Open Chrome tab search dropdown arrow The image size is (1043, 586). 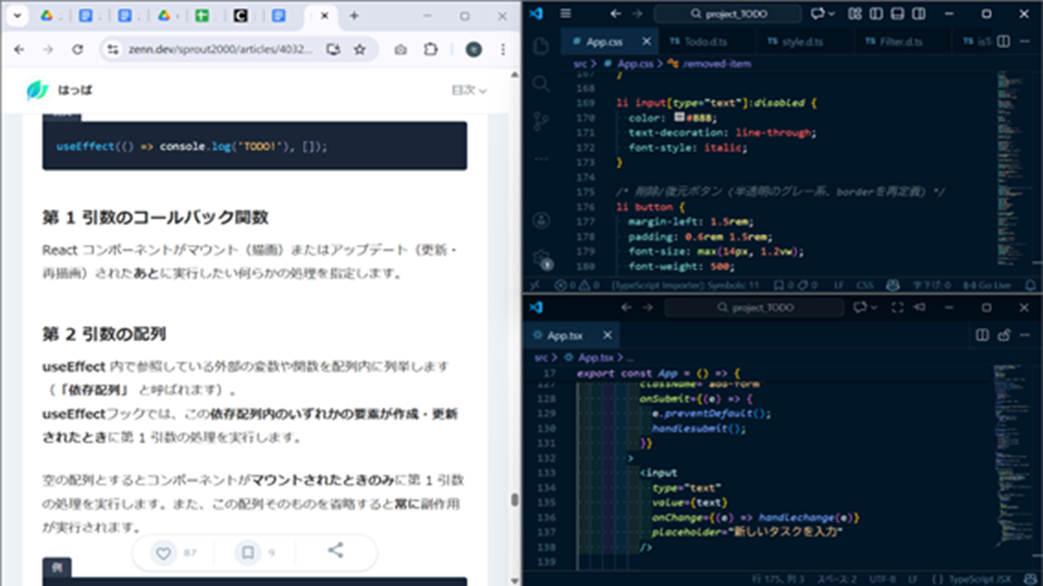click(x=17, y=16)
